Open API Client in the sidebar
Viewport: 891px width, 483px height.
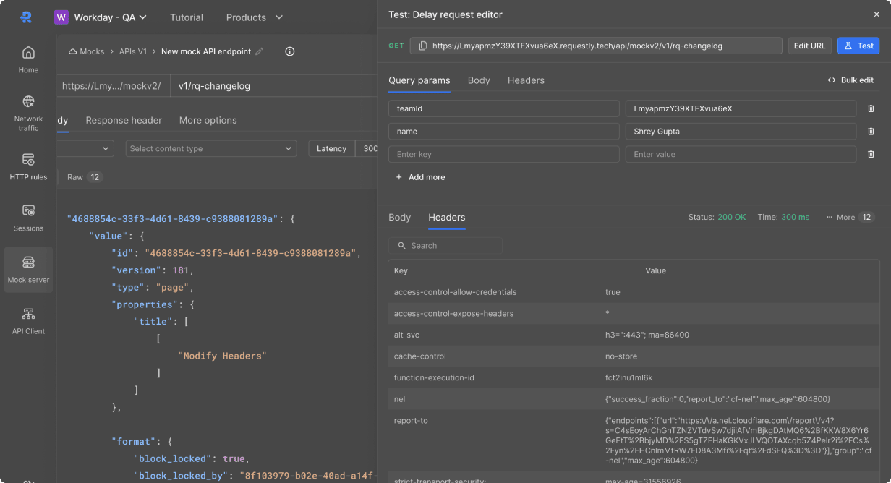[x=28, y=321]
